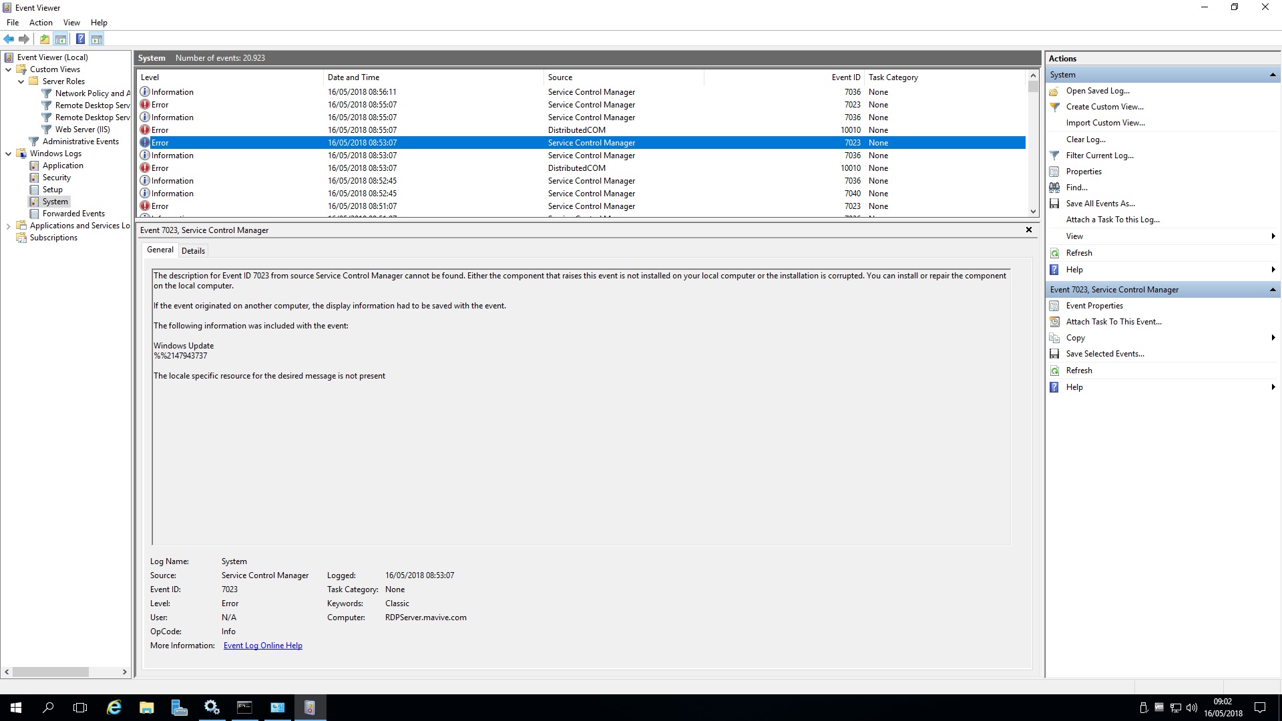This screenshot has height=721, width=1282.
Task: Click the Event Log Online Help link
Action: tap(262, 645)
